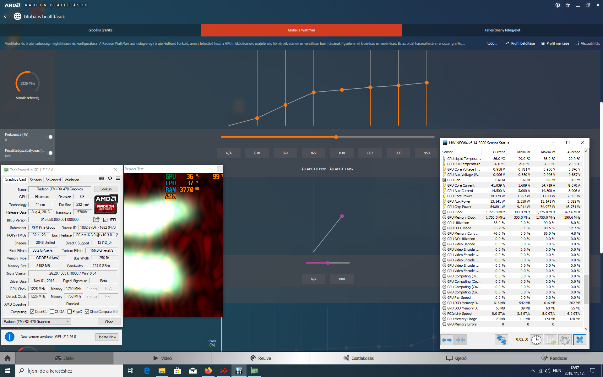The image size is (603, 377).
Task: Open Firefox from the taskbar
Action: click(208, 371)
